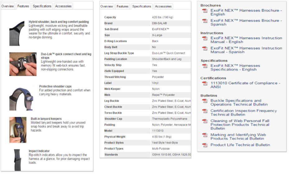Click the built-in lanyard keepers thumbnail

pos(18,130)
